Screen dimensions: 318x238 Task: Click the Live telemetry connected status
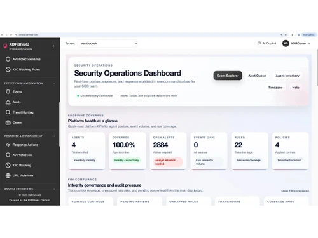tap(95, 96)
